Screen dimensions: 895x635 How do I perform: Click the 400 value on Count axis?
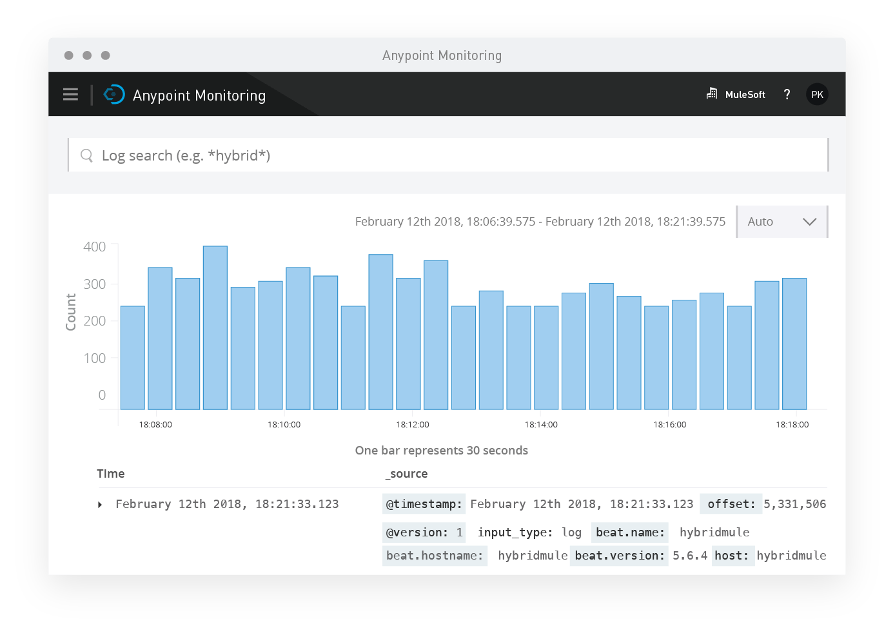point(95,247)
